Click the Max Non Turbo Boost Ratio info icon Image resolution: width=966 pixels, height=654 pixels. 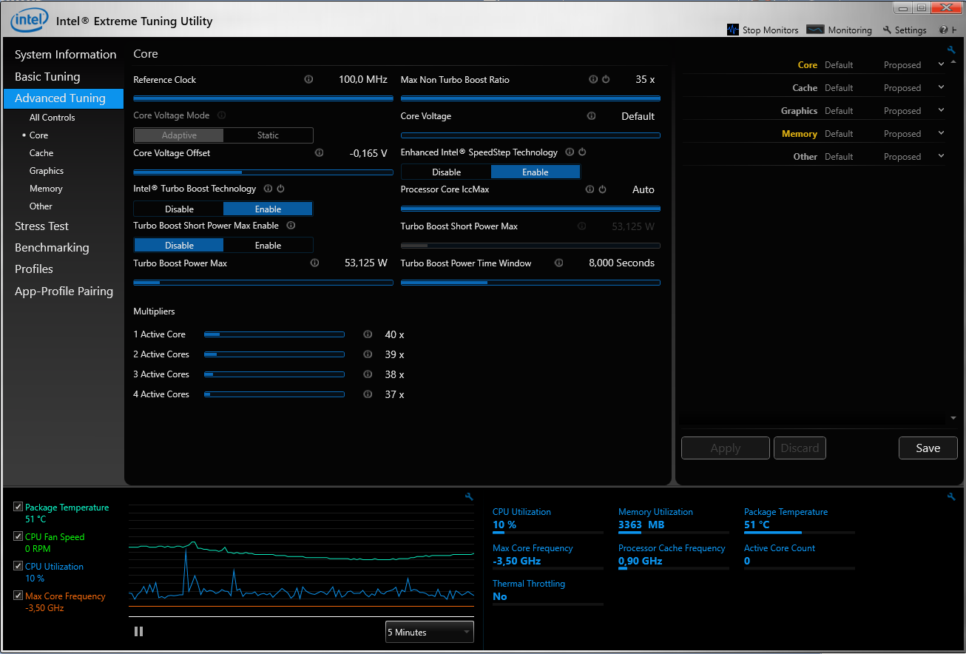coord(592,79)
